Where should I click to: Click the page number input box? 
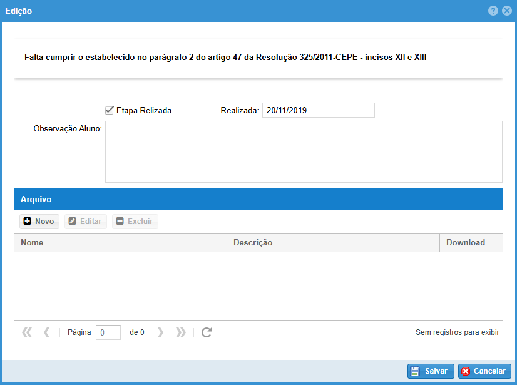[x=108, y=332]
